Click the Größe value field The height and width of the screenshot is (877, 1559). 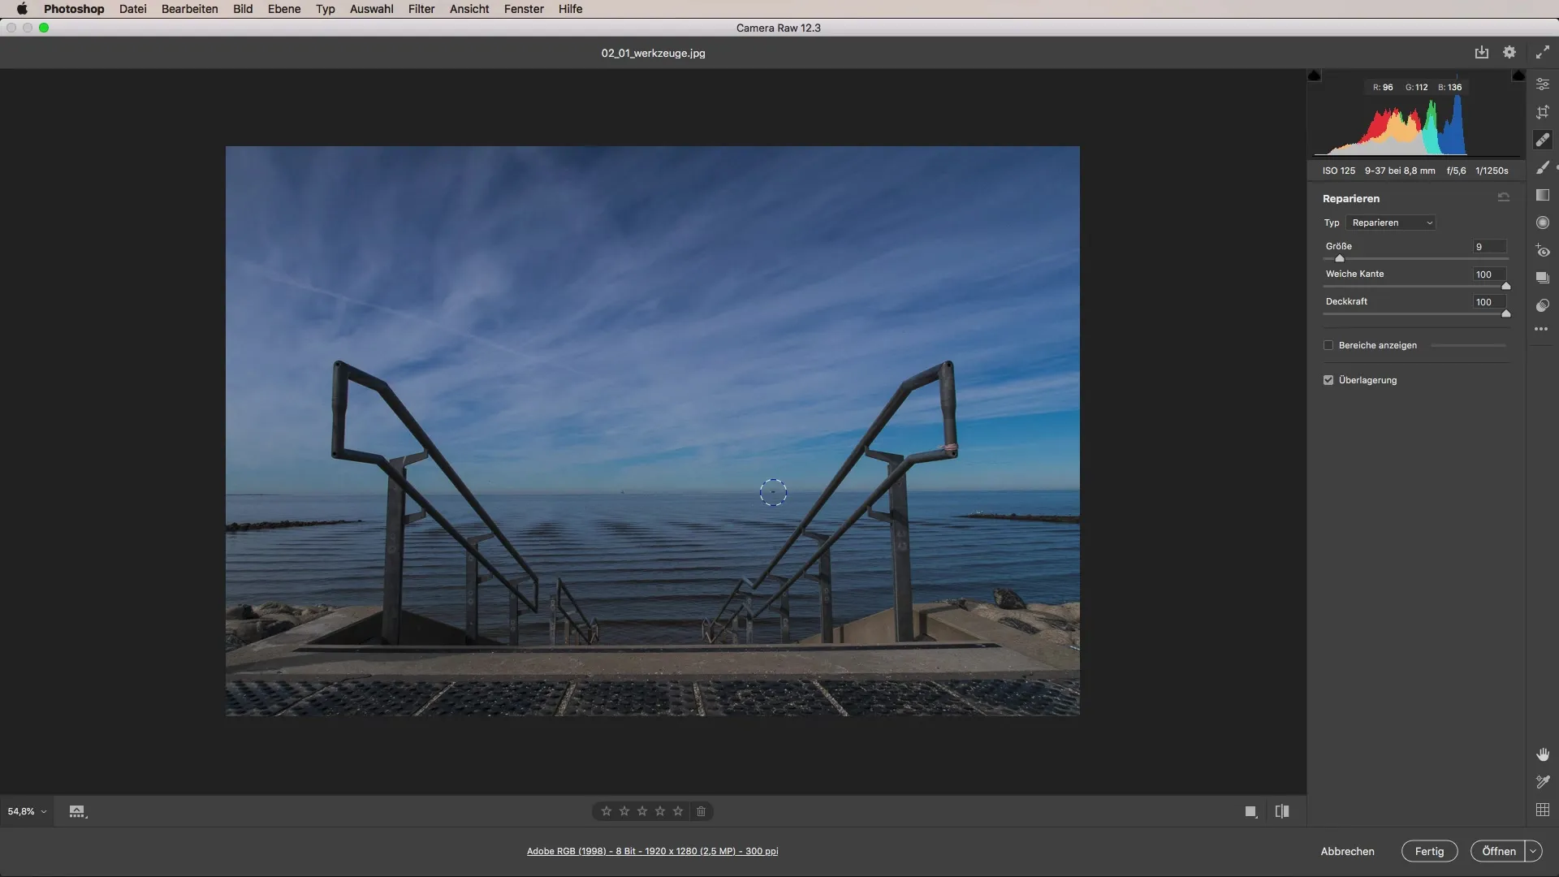[1490, 247]
